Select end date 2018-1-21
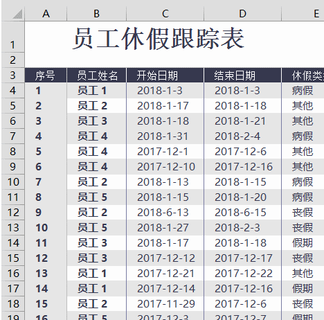The image size is (324, 320). pyautogui.click(x=242, y=121)
